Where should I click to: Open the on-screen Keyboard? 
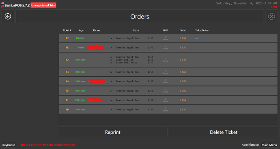tap(9, 145)
